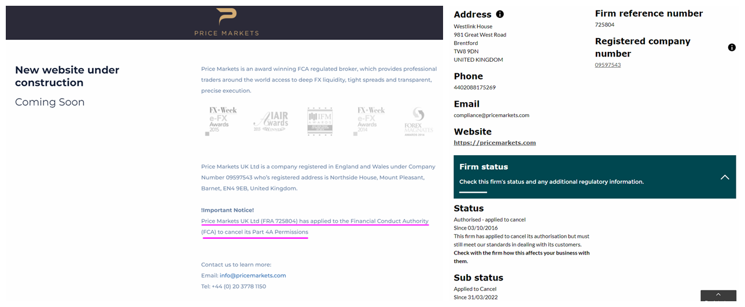The image size is (745, 307).
Task: Select the Tel: +44 (0) 20 3778 1150 line
Action: tap(234, 286)
